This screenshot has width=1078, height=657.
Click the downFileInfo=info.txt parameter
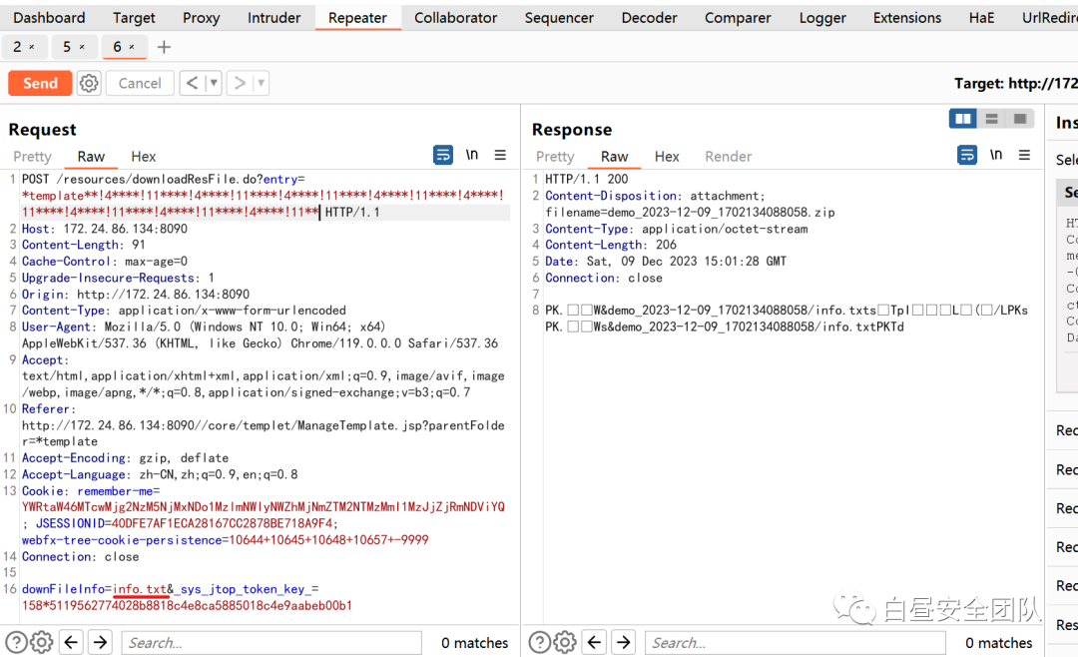tap(94, 589)
